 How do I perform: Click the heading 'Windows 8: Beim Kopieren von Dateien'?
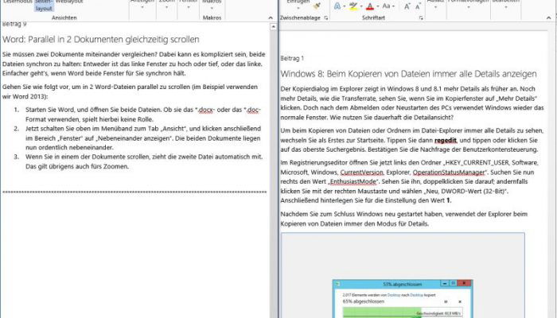[408, 74]
